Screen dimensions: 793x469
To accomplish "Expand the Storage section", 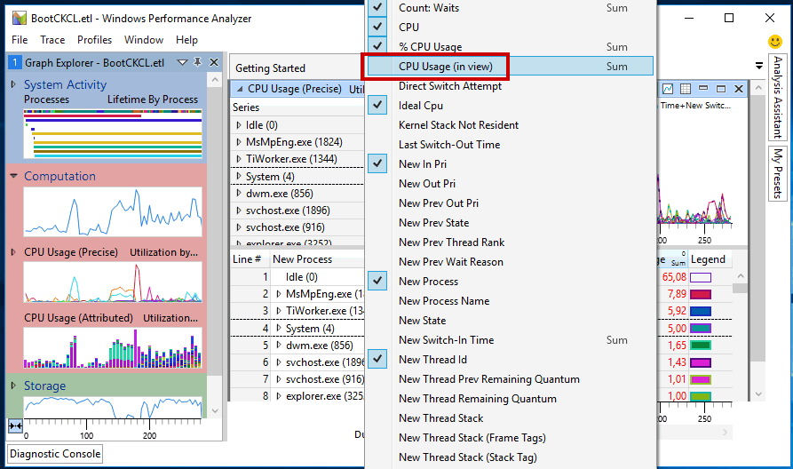I will pos(13,386).
